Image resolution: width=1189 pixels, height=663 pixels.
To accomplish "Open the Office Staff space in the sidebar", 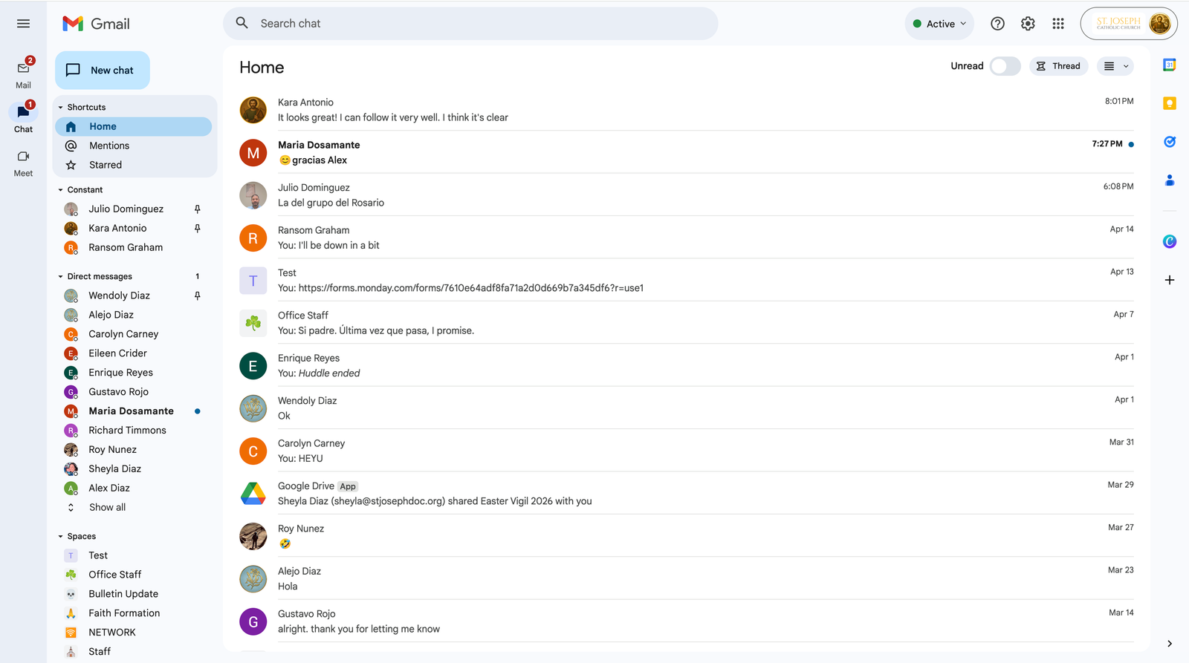I will coord(134,575).
